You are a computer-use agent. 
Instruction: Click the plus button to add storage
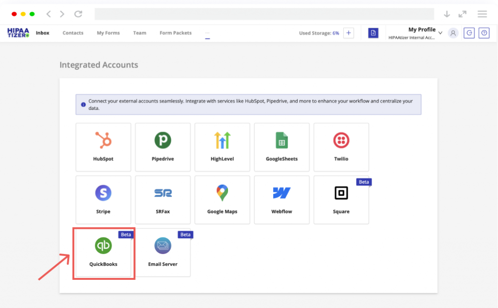(x=348, y=33)
